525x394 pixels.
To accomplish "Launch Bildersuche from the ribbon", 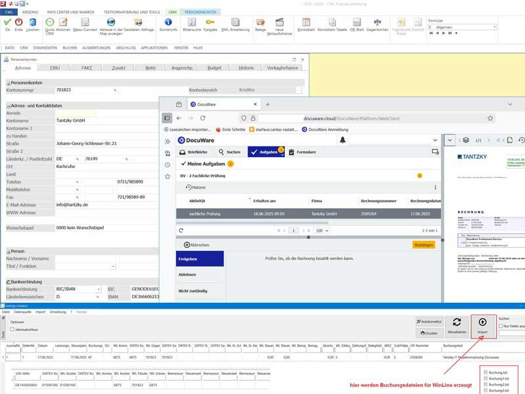I will click(192, 22).
